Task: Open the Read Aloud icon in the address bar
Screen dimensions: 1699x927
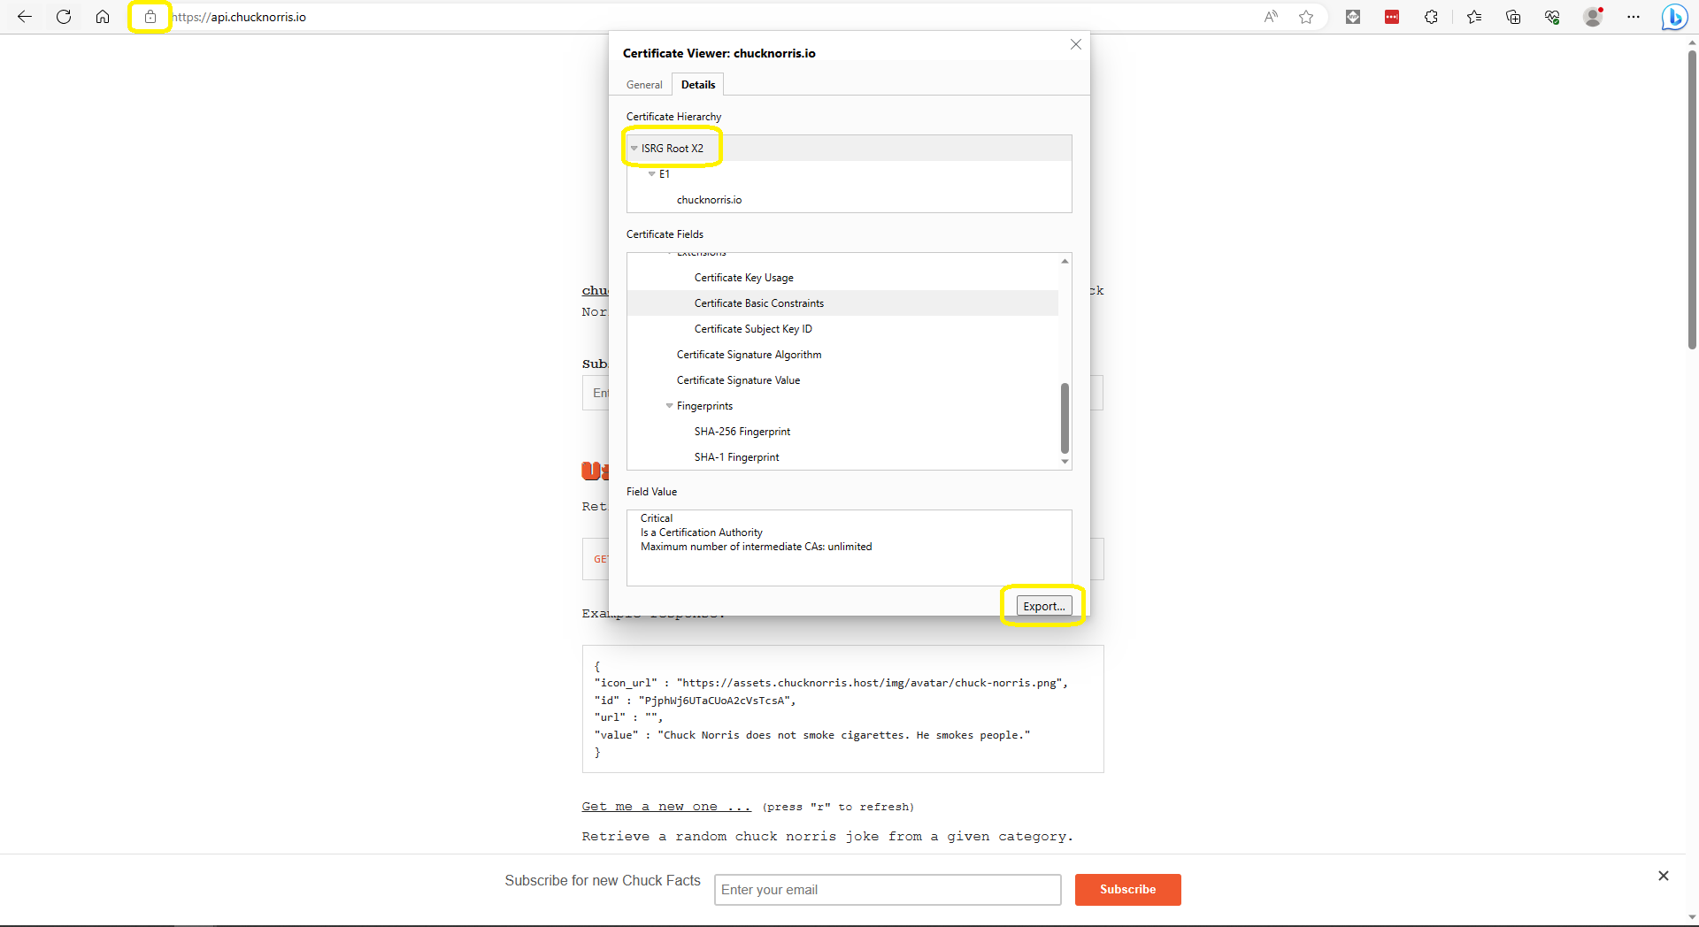Action: (1271, 17)
